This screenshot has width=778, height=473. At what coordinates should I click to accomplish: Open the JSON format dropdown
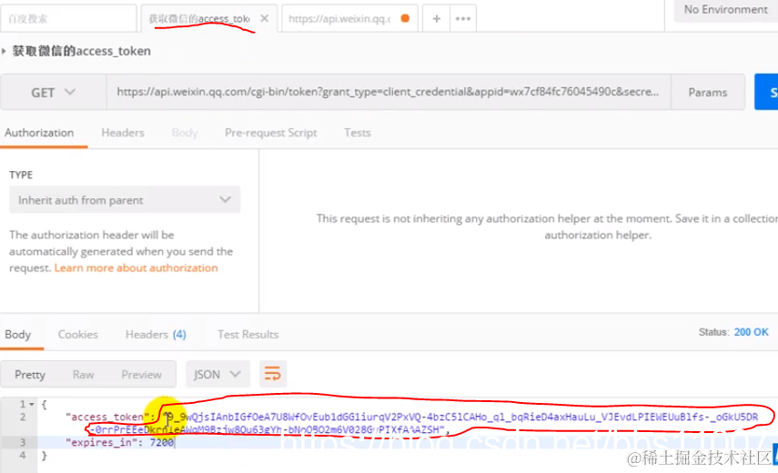217,374
